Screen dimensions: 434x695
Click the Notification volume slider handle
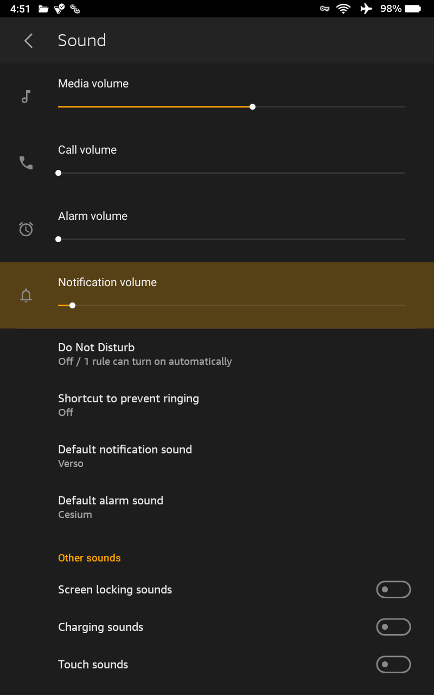click(x=72, y=305)
